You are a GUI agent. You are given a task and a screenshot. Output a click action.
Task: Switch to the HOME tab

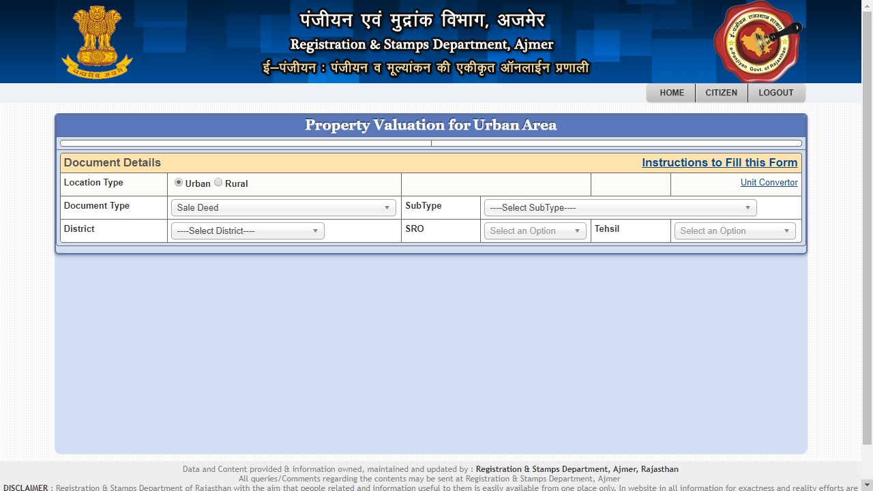click(x=671, y=93)
